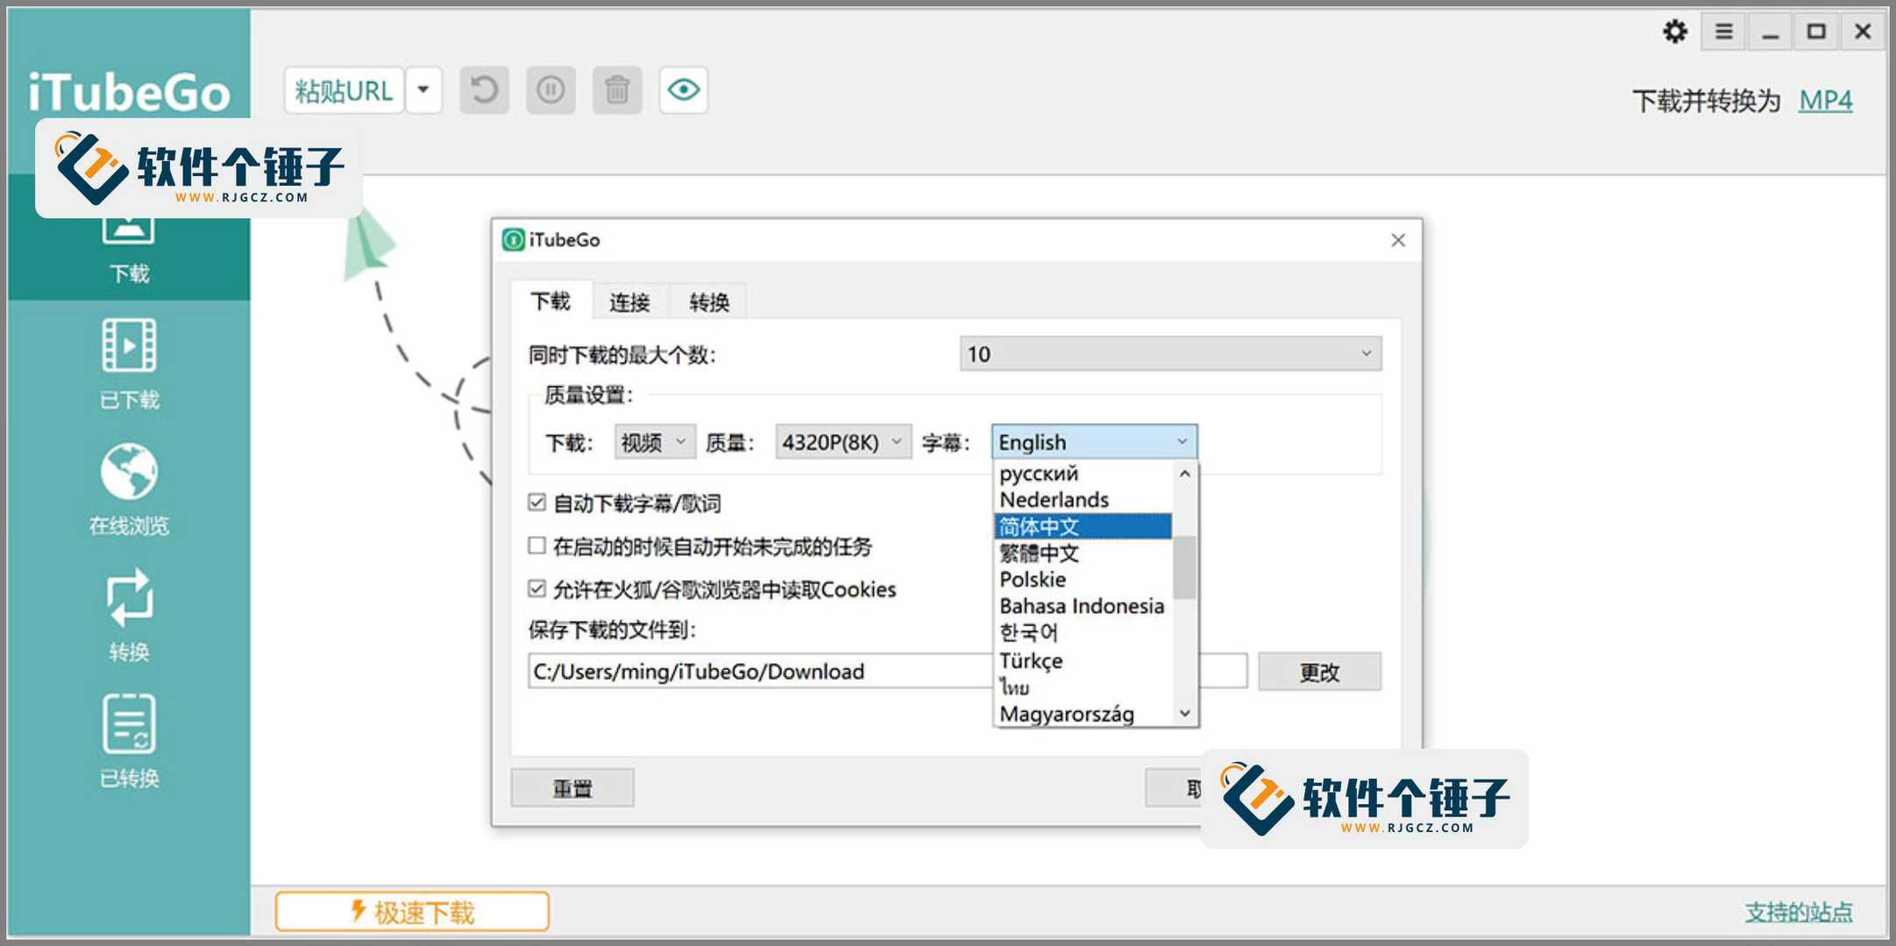1896x946 pixels.
Task: Click the download path input field
Action: 887,671
